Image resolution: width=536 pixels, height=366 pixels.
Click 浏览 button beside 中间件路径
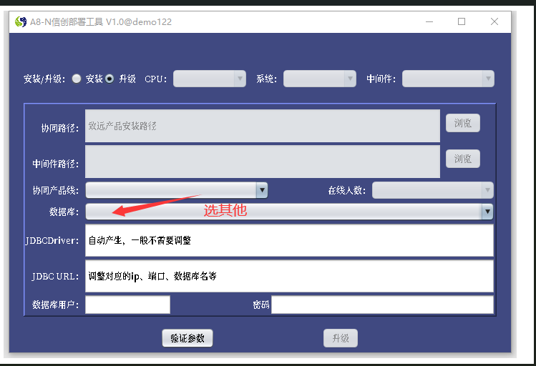(x=463, y=159)
